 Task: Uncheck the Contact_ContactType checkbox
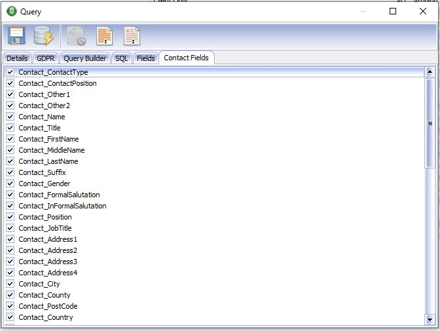10,72
